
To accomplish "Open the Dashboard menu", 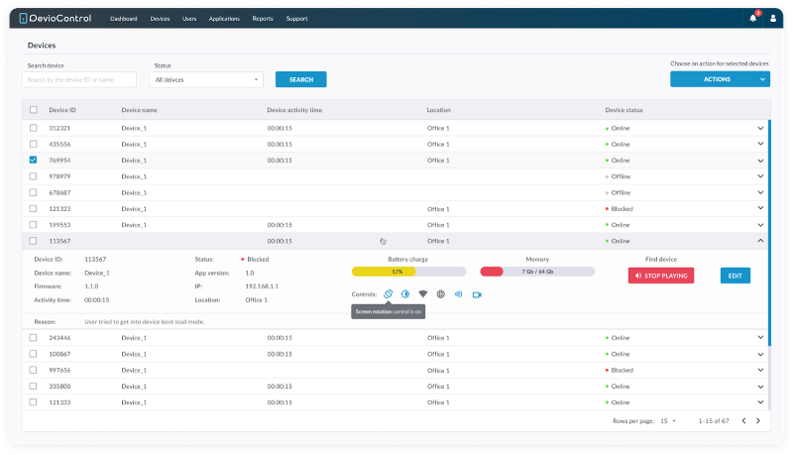I will coord(124,19).
